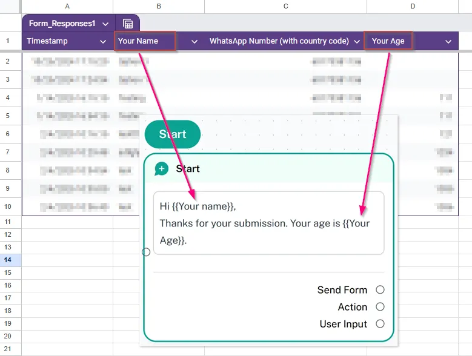Screen dimensions: 472x356
Task: Click the green Start button
Action: click(x=173, y=134)
